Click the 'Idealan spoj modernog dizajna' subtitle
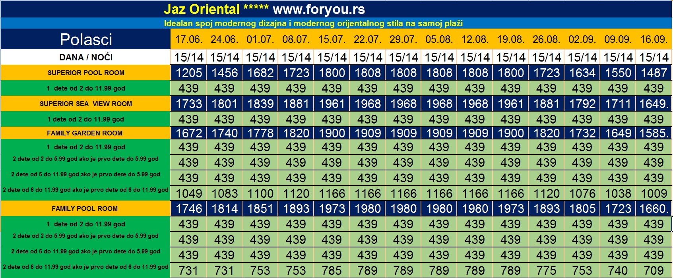 tap(313, 23)
